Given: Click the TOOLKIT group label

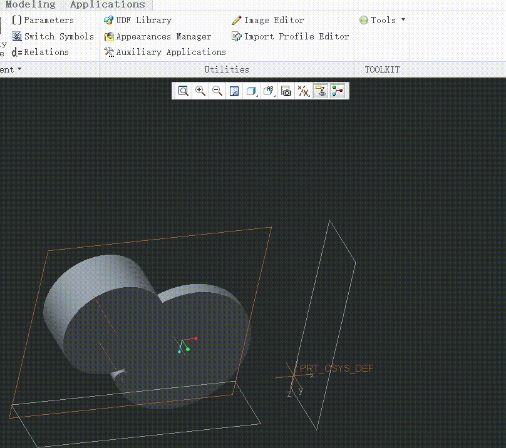Looking at the screenshot, I should [x=382, y=69].
